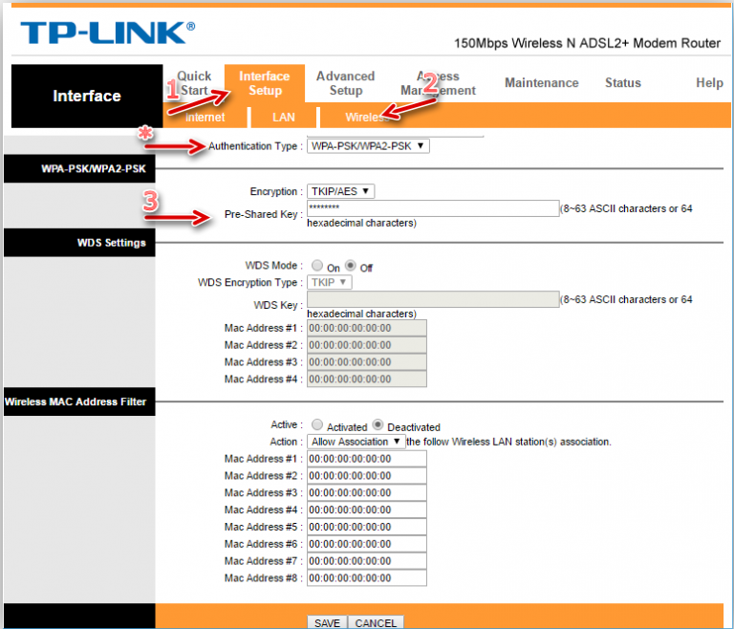This screenshot has width=734, height=629.
Task: Select the Deactivated MAC filter radio
Action: point(378,424)
